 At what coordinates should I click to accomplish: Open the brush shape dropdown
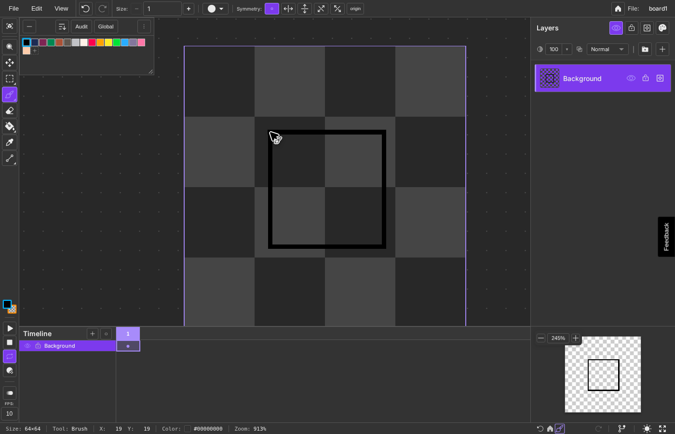[x=215, y=9]
